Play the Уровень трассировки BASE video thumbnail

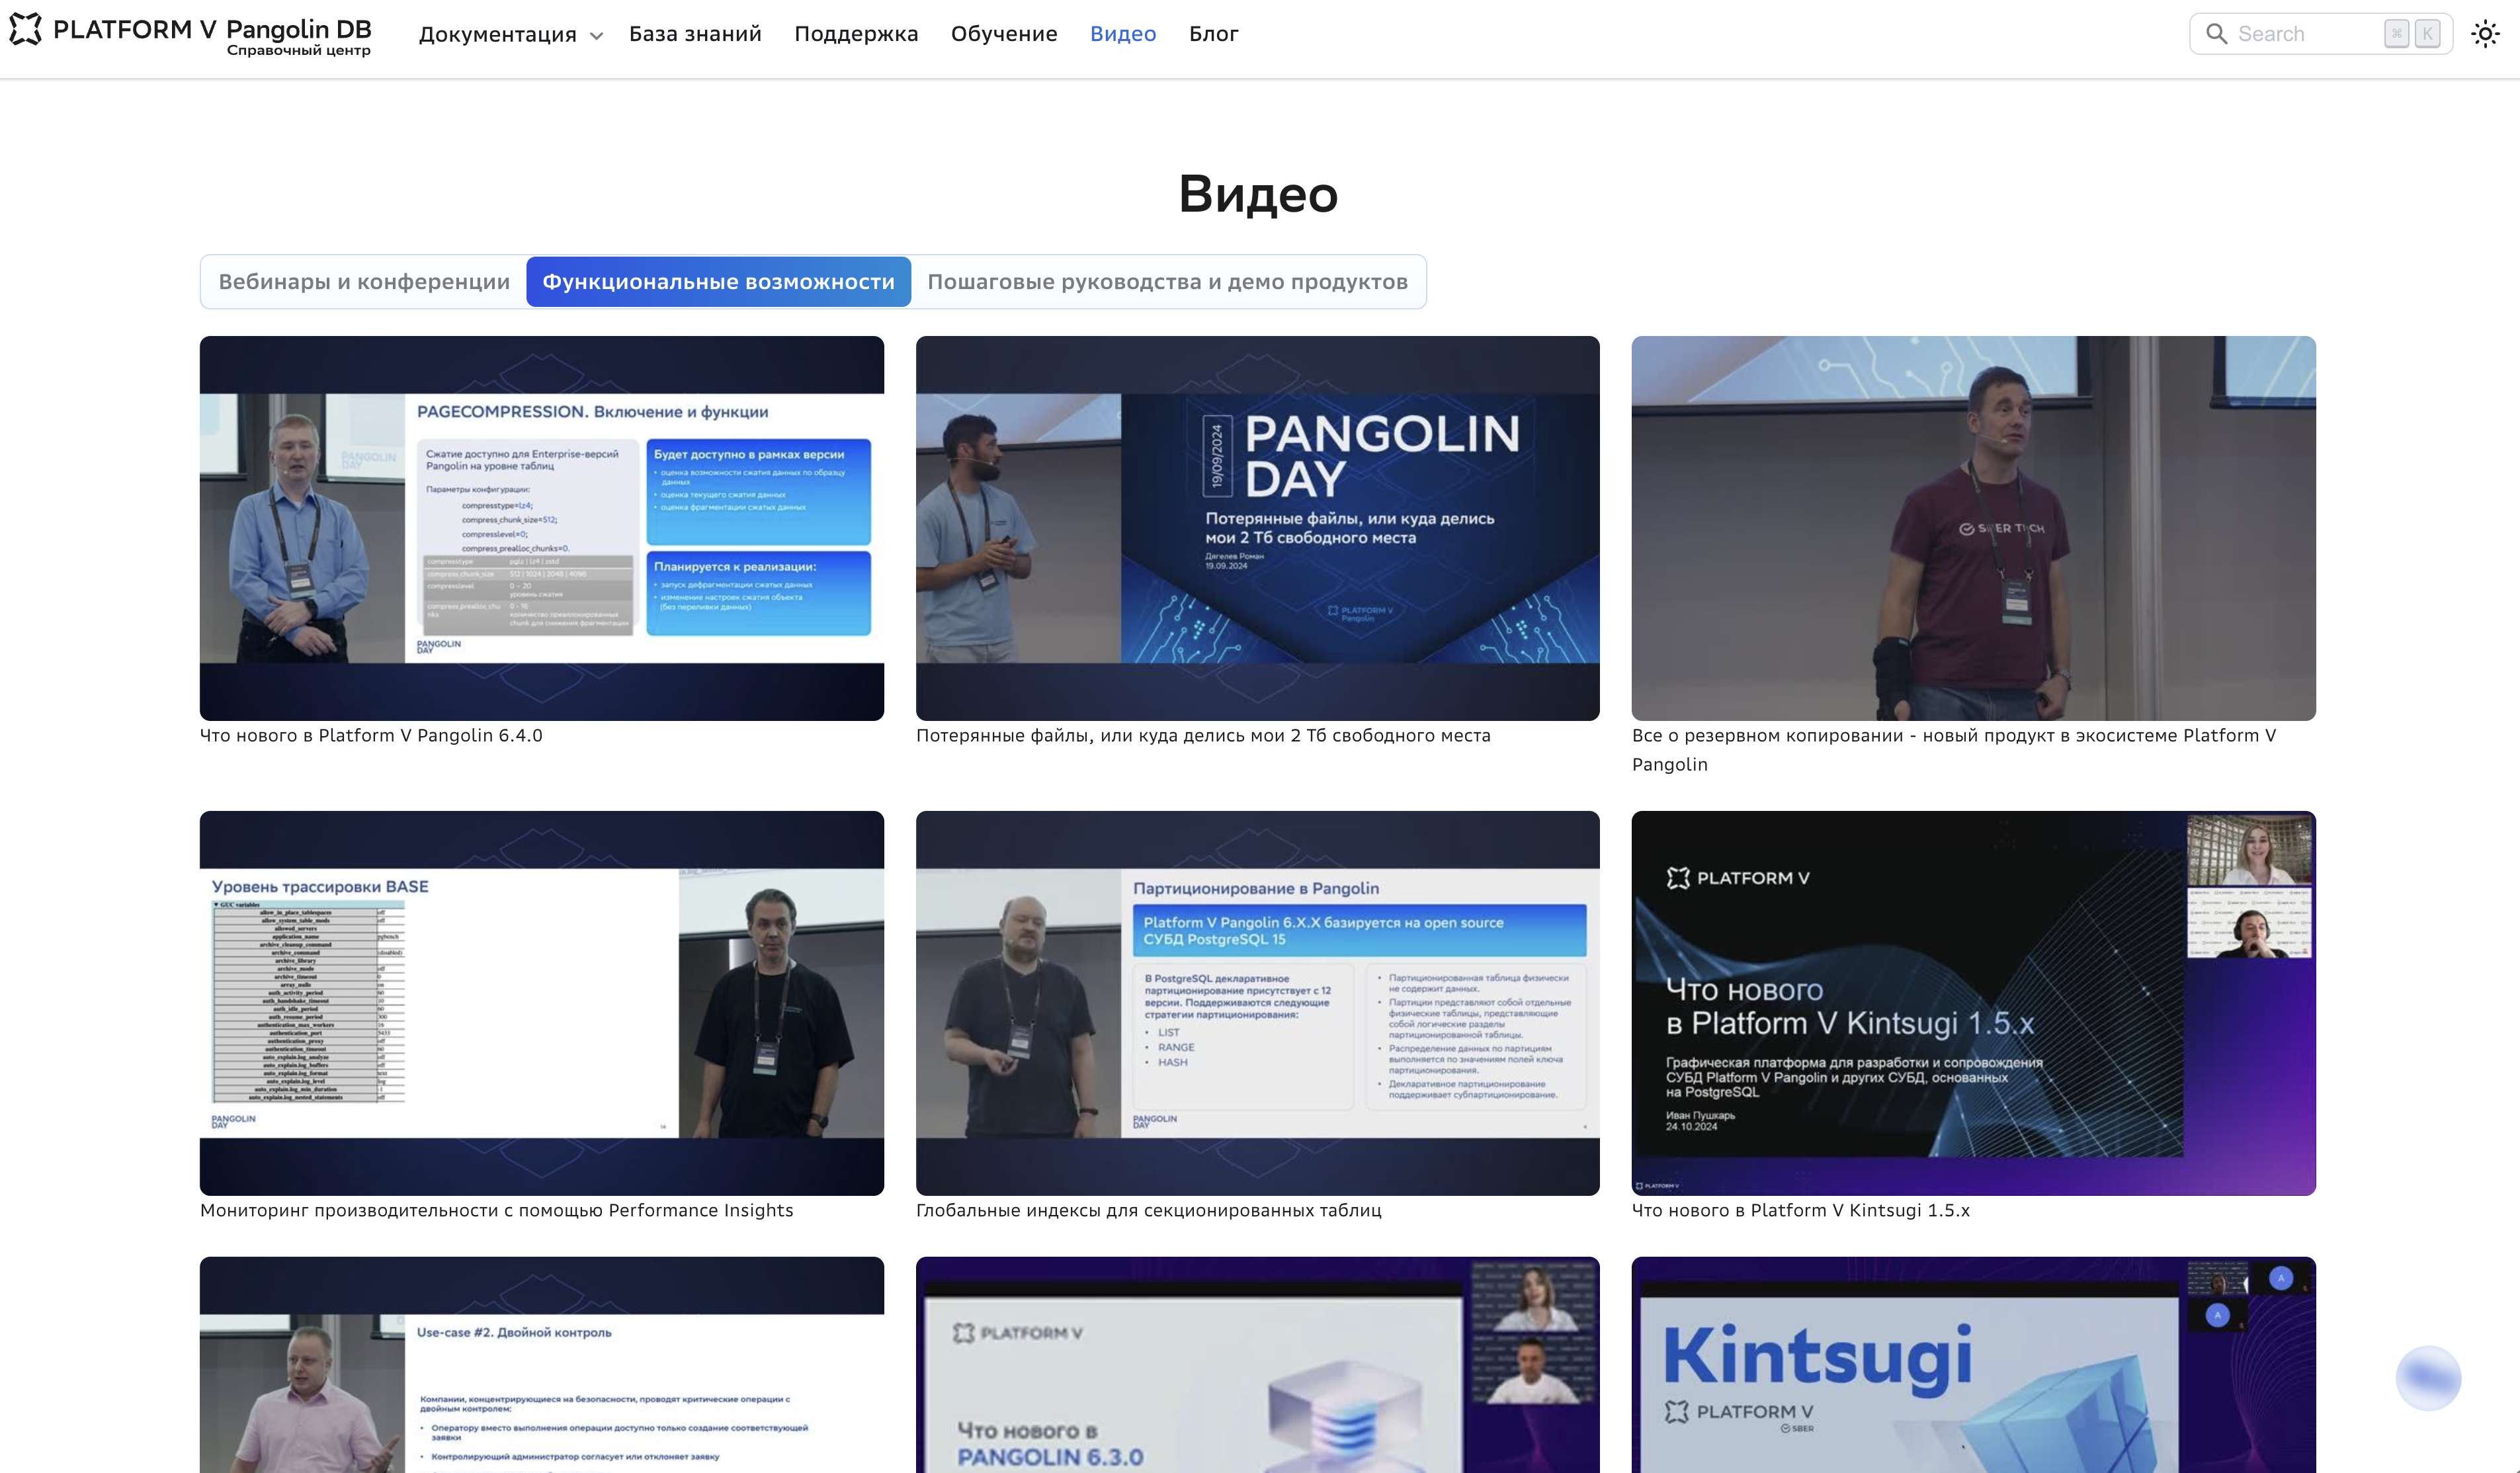(x=542, y=1003)
